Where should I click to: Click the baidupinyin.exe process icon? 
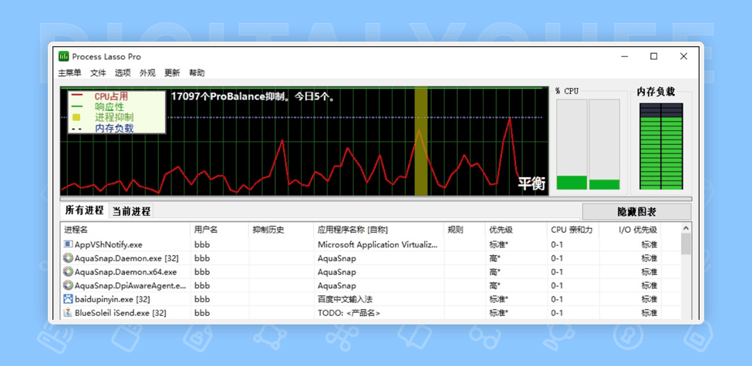(68, 299)
